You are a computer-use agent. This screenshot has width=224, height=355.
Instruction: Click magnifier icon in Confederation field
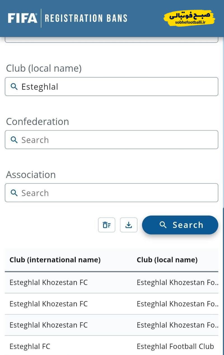[14, 140]
